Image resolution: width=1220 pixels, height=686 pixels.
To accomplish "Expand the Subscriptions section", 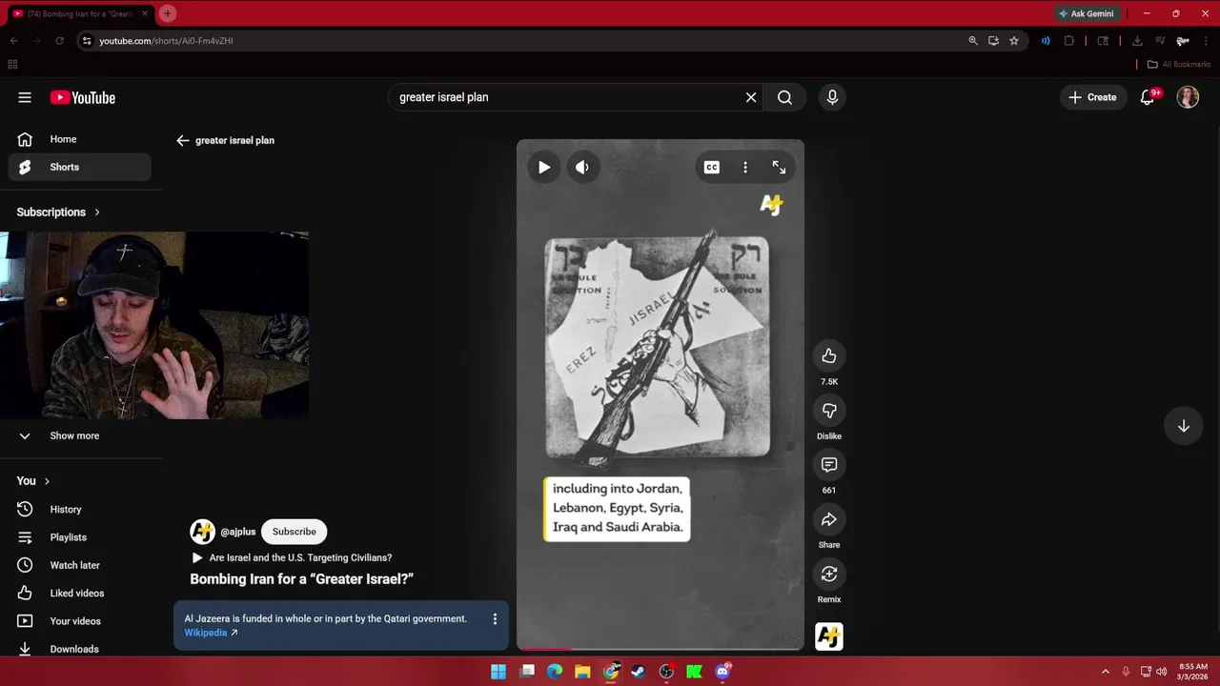I will coord(58,212).
